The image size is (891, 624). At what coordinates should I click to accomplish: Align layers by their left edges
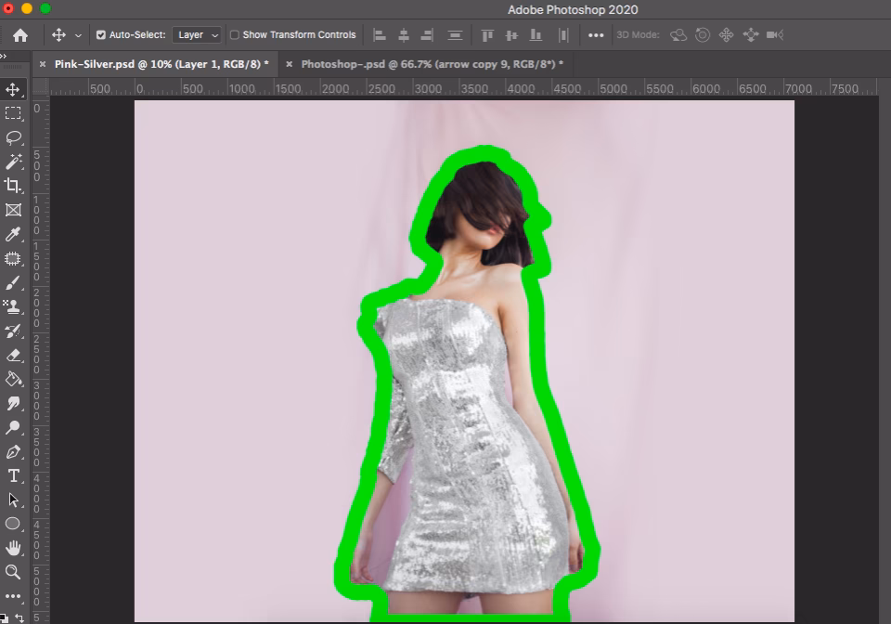click(379, 34)
